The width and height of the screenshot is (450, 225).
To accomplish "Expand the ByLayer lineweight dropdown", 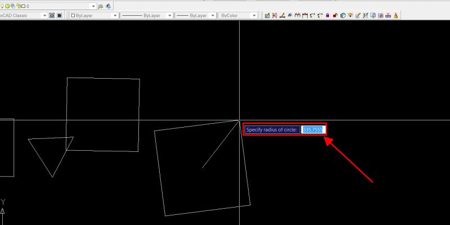I will click(213, 16).
